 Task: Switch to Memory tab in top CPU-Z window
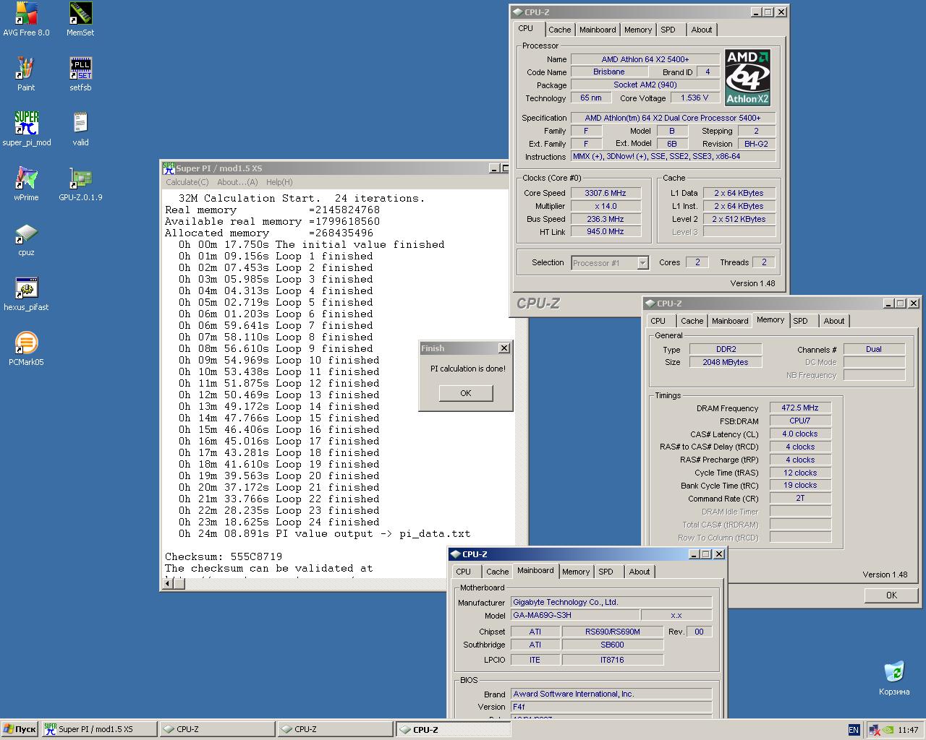click(638, 30)
